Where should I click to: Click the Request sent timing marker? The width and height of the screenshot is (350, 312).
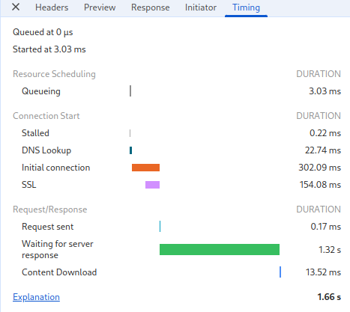click(160, 227)
